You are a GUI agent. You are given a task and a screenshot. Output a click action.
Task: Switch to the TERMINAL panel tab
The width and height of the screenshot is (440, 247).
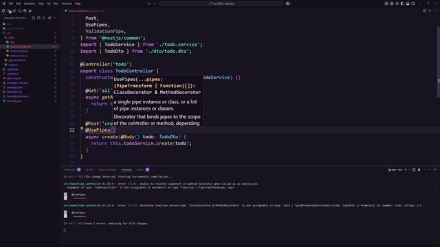pyautogui.click(x=126, y=169)
